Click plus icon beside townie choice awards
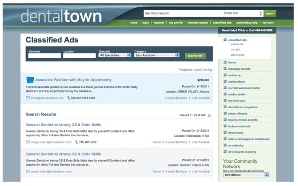The height and width of the screenshot is (186, 298). [x=225, y=120]
